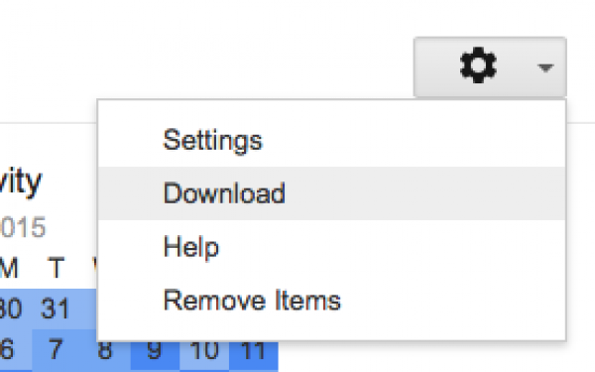Select day 30 in the activity calendar
This screenshot has height=372, width=595.
11,309
